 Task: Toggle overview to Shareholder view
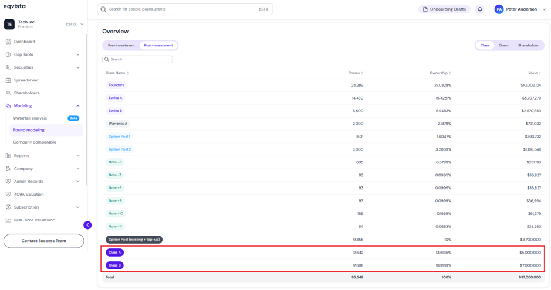coord(528,45)
